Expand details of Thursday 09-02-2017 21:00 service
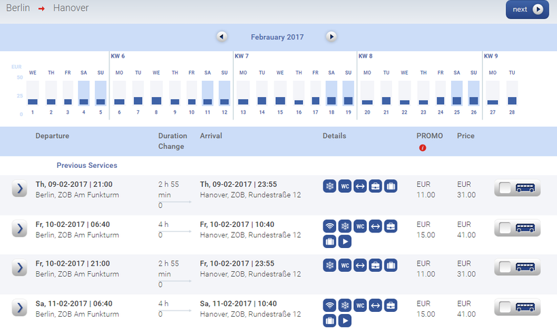 point(19,189)
